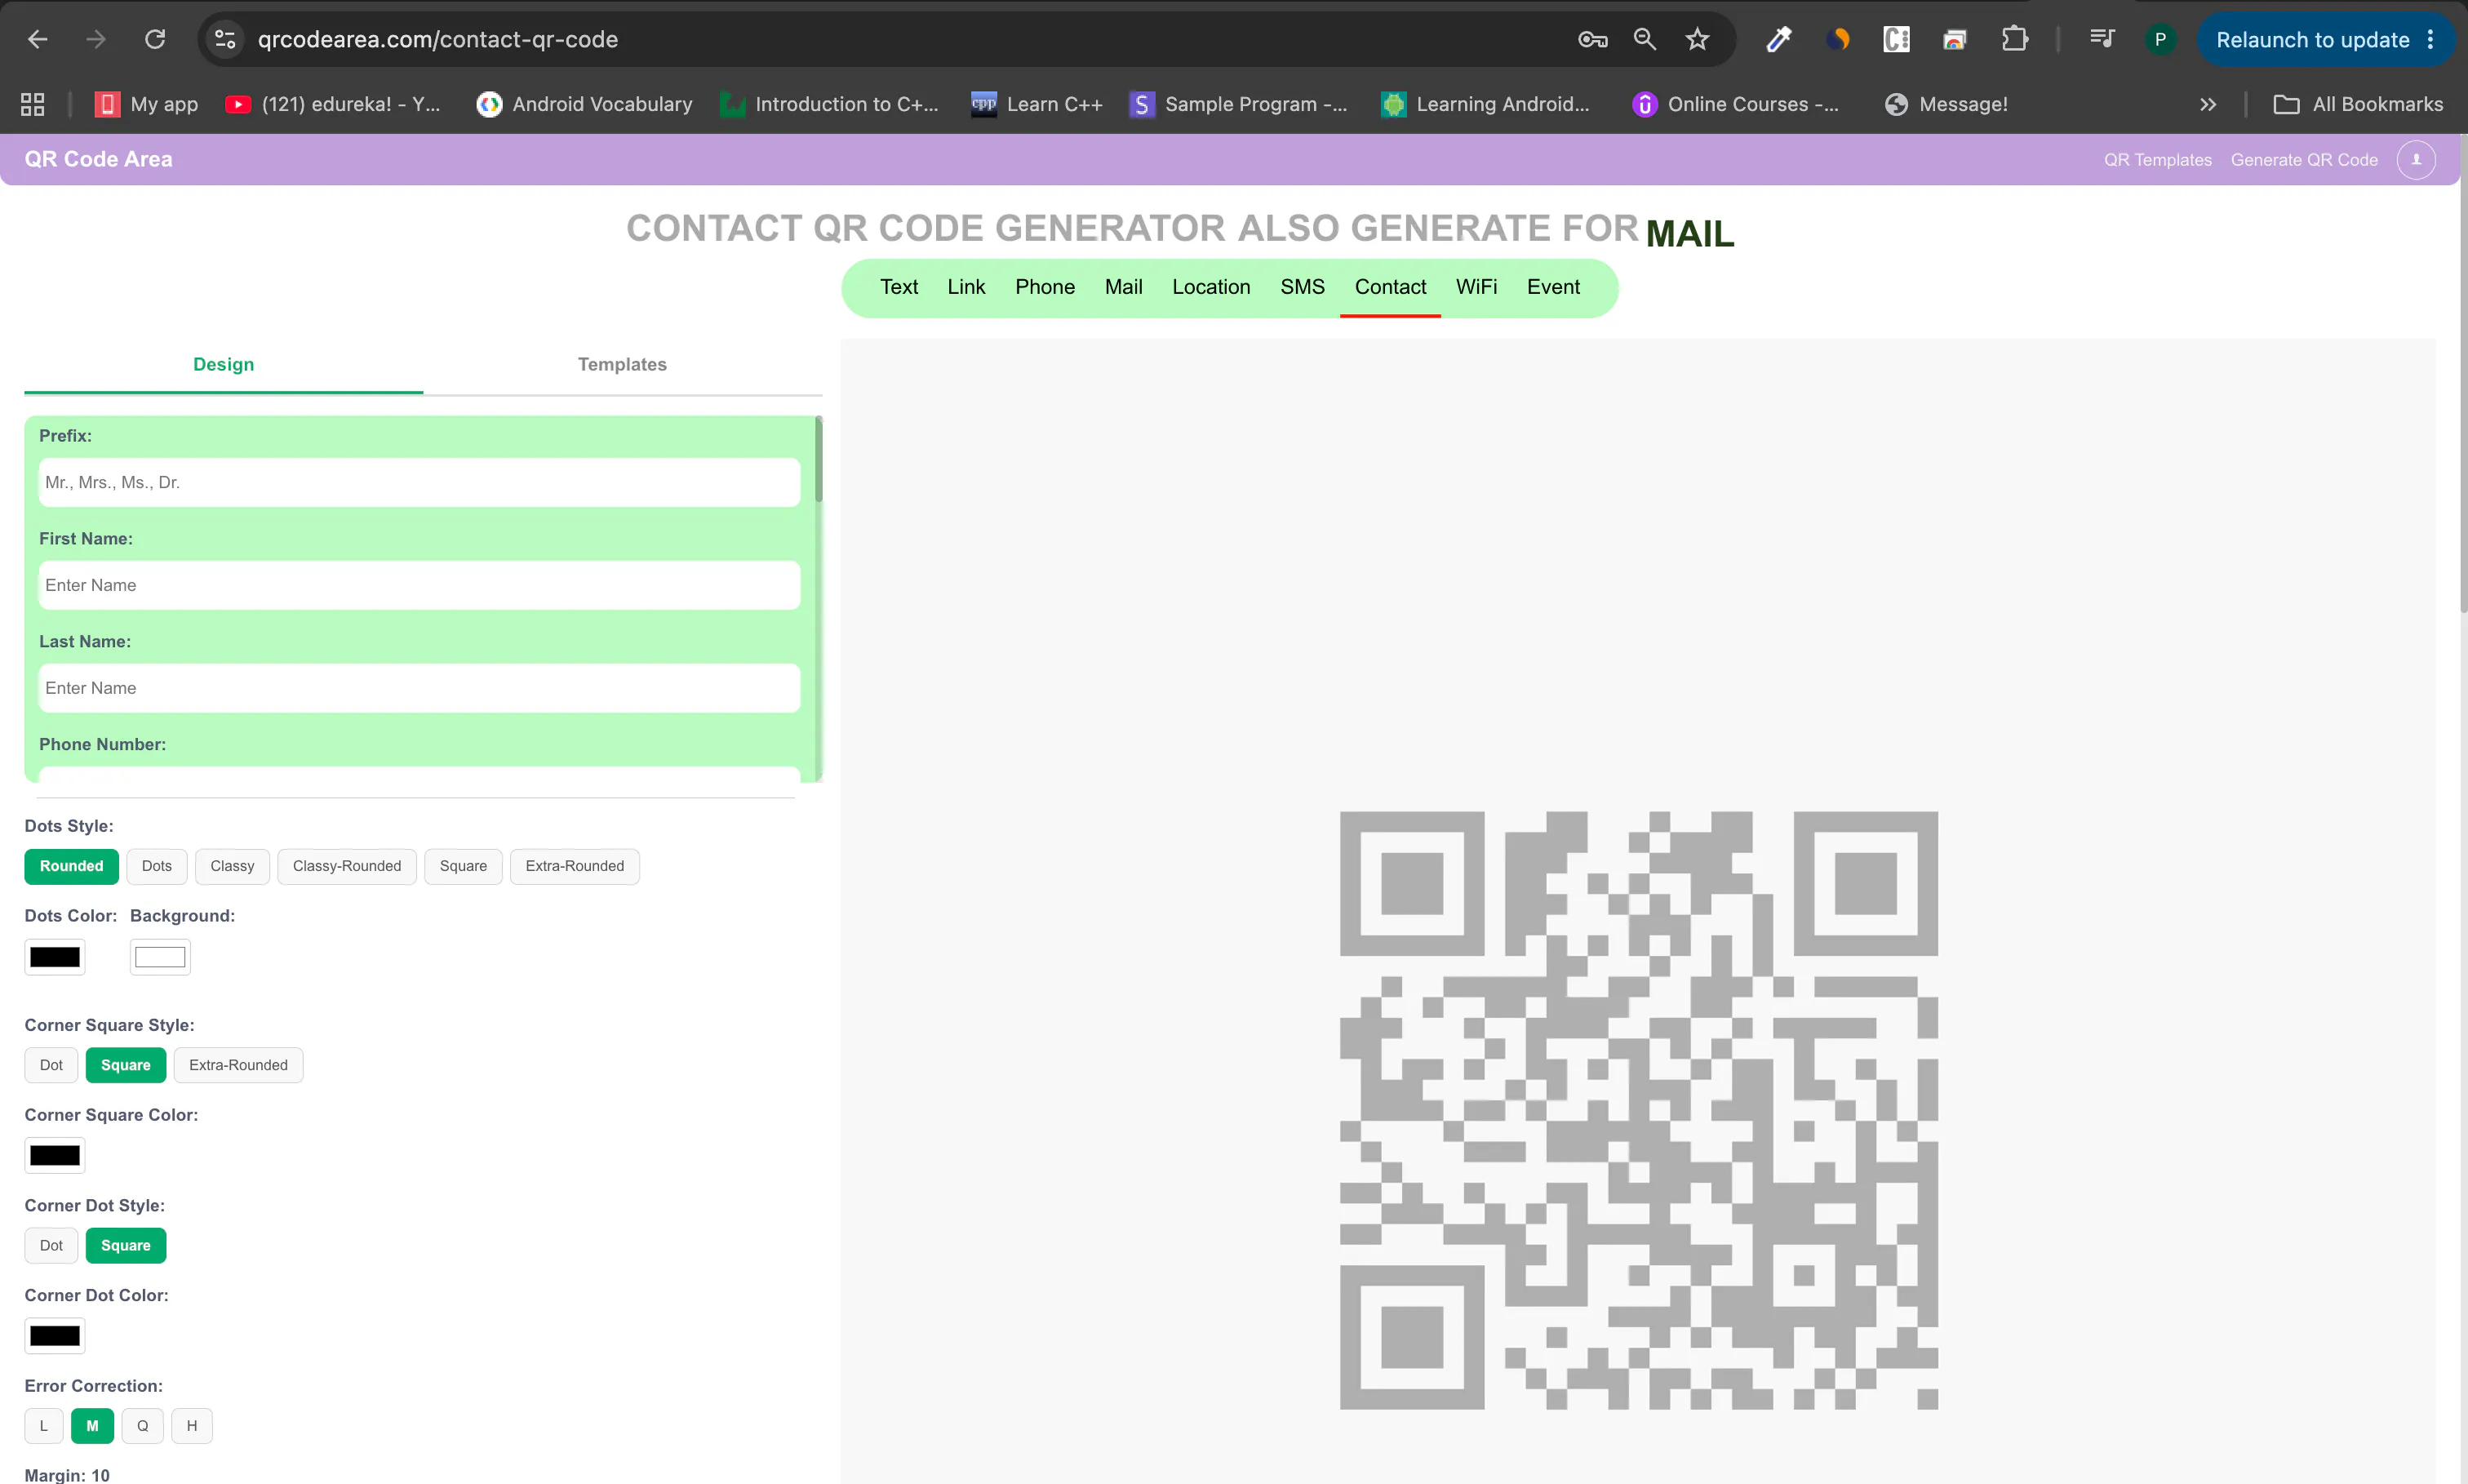Set Corner Square Style to Extra-Rounded
Image resolution: width=2468 pixels, height=1484 pixels.
(x=237, y=1065)
